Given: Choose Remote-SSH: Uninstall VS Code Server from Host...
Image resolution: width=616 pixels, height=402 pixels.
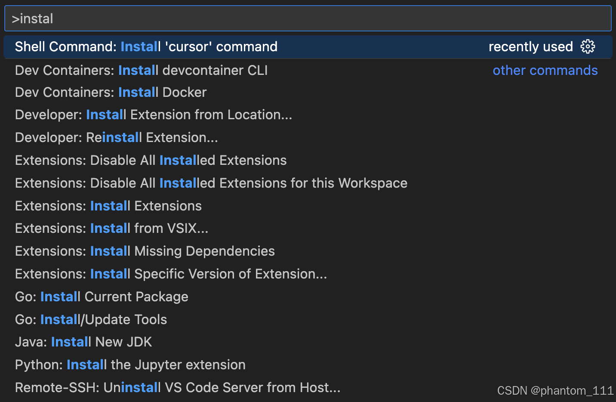Looking at the screenshot, I should click(x=308, y=387).
